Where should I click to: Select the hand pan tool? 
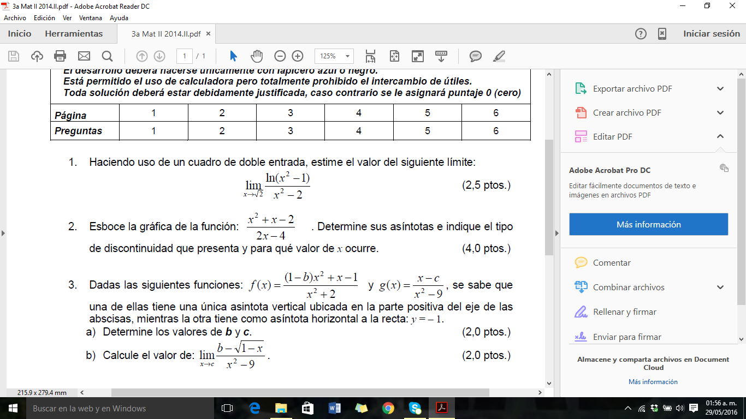point(257,56)
